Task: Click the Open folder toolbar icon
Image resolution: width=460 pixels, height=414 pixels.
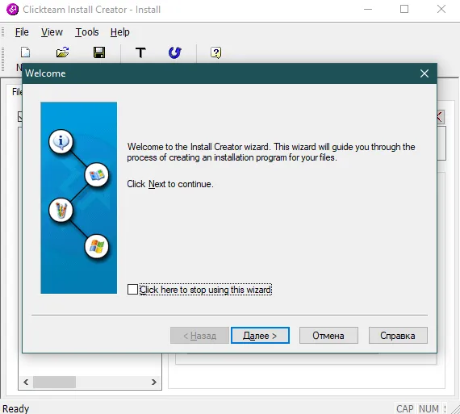Action: click(x=62, y=52)
